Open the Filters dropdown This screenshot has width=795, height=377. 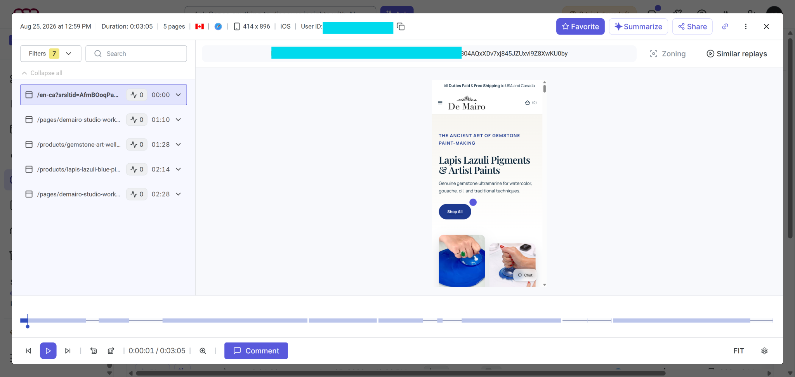coord(50,54)
